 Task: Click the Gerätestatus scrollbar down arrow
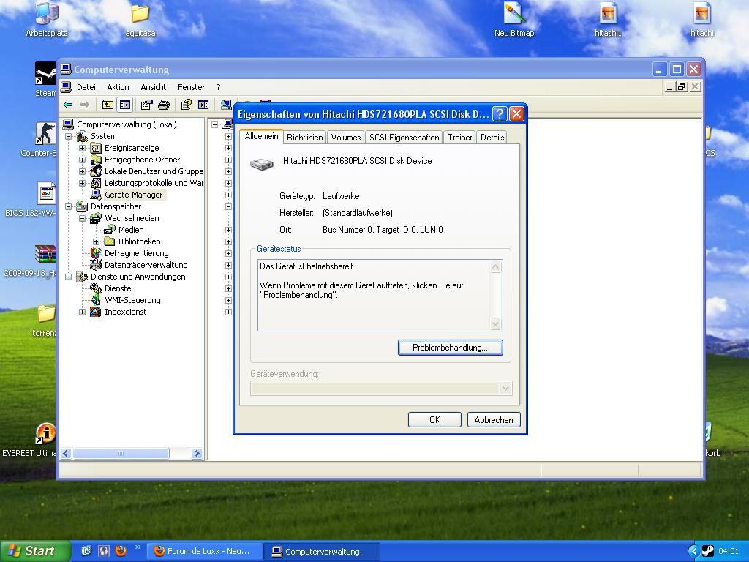pyautogui.click(x=495, y=324)
